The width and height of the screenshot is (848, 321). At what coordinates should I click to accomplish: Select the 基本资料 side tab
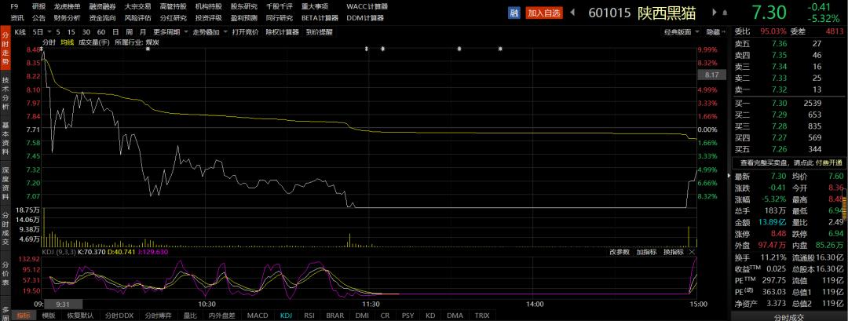tap(5, 137)
